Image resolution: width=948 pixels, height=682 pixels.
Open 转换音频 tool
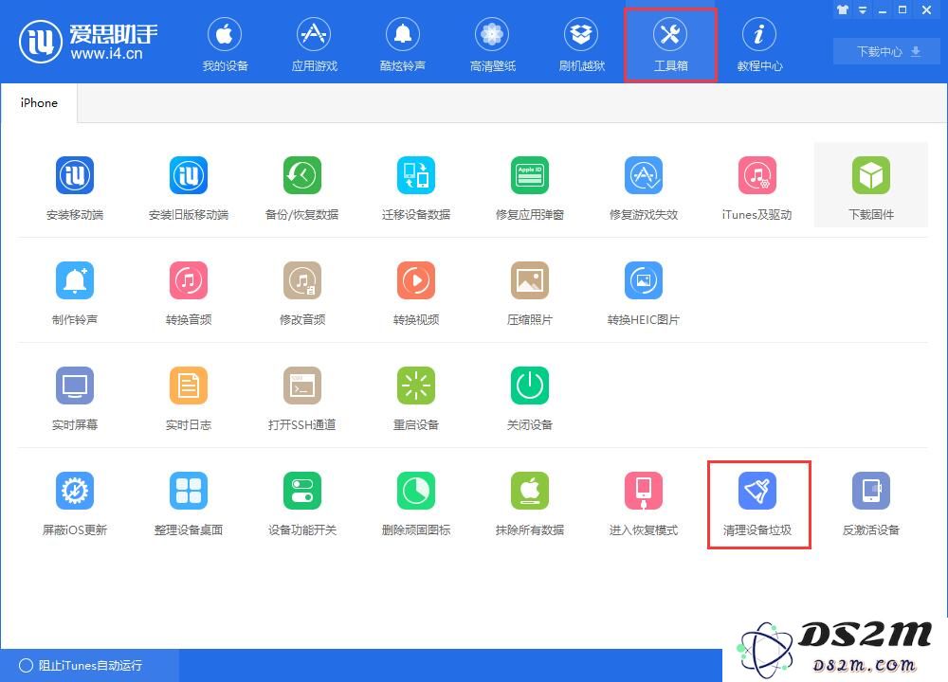189,293
